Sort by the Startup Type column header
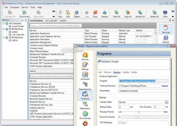The height and width of the screenshot is (126, 177). 124,31
